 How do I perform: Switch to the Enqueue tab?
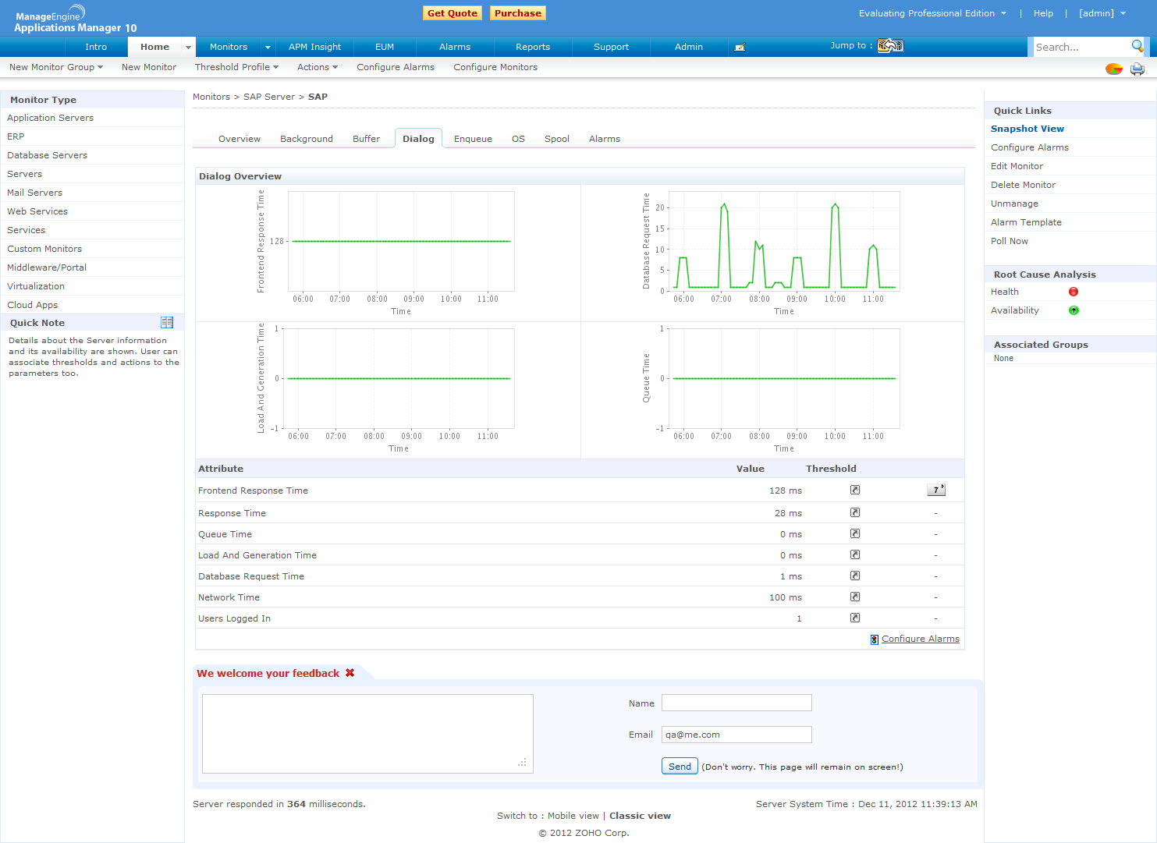click(473, 139)
